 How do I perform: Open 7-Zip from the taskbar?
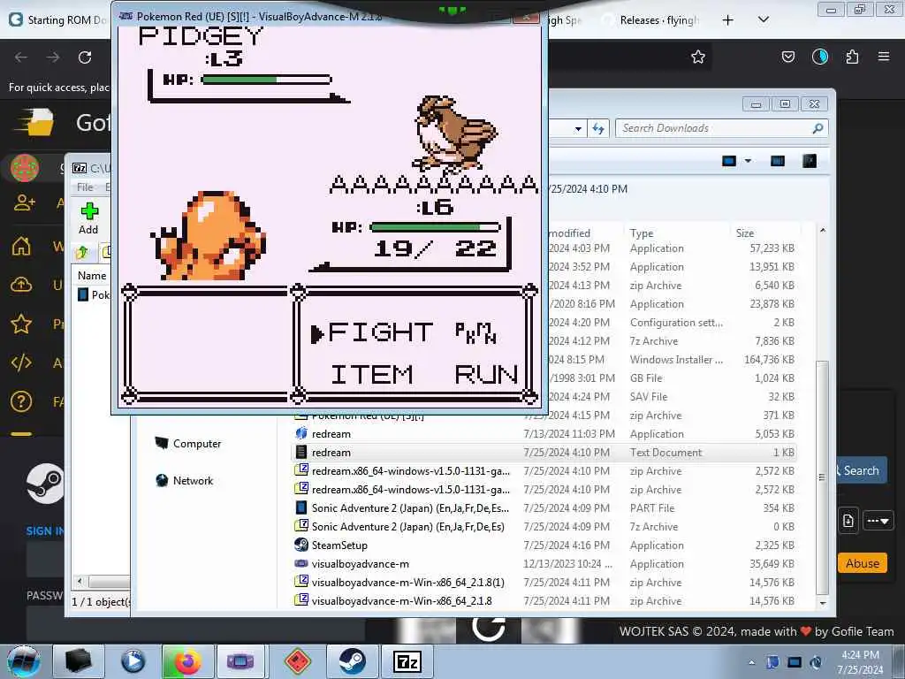407,661
